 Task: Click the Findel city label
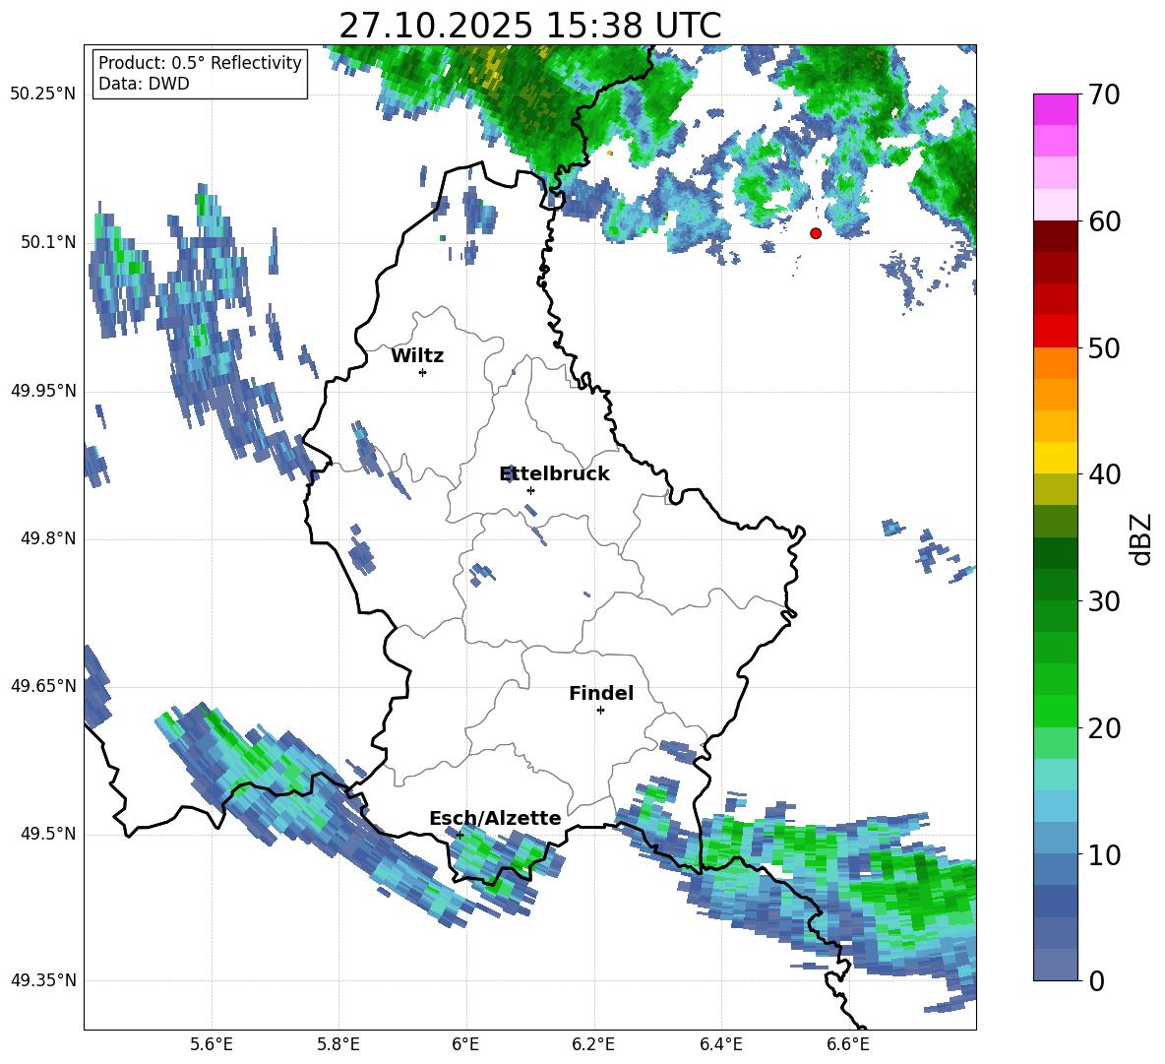pos(601,693)
